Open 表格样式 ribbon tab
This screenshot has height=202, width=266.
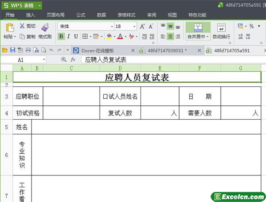point(126,15)
